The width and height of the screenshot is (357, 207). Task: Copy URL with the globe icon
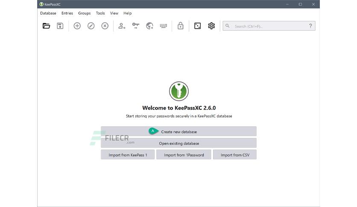pos(149,26)
